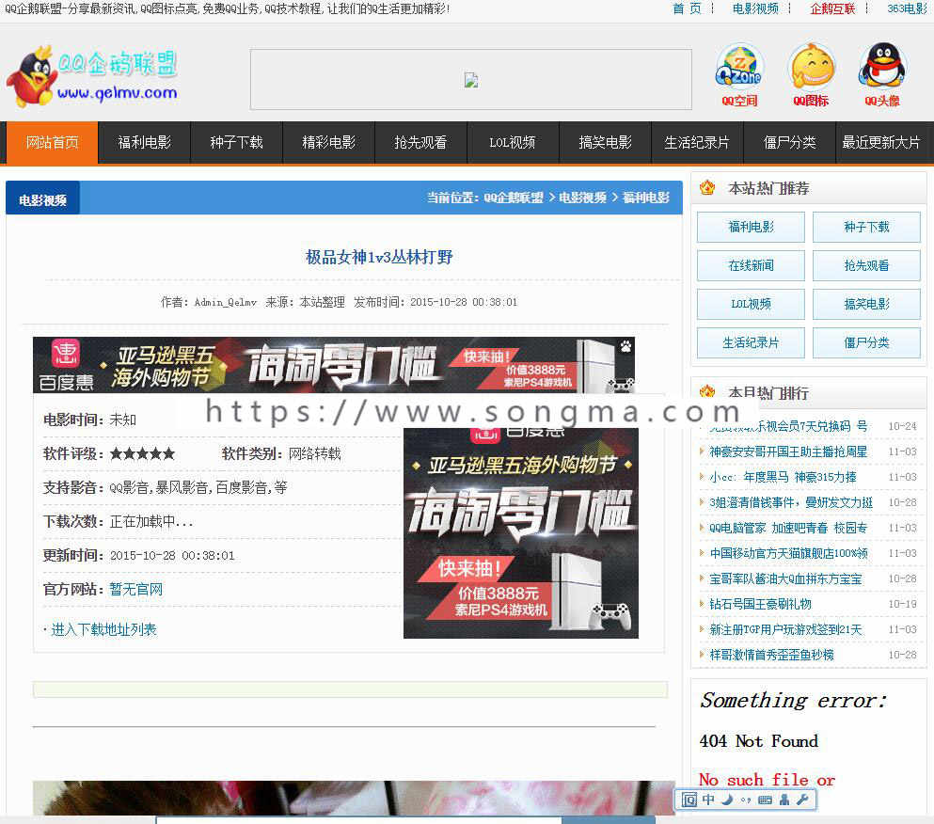Image resolution: width=934 pixels, height=824 pixels.
Task: Click the wide 百度惠 海淘零门槛 banner ad
Action: pyautogui.click(x=334, y=365)
